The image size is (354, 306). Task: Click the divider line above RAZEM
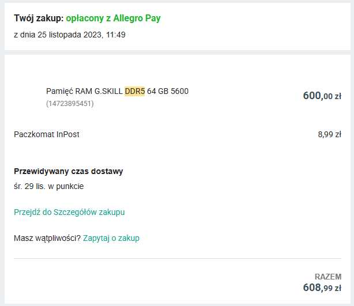pos(177,259)
